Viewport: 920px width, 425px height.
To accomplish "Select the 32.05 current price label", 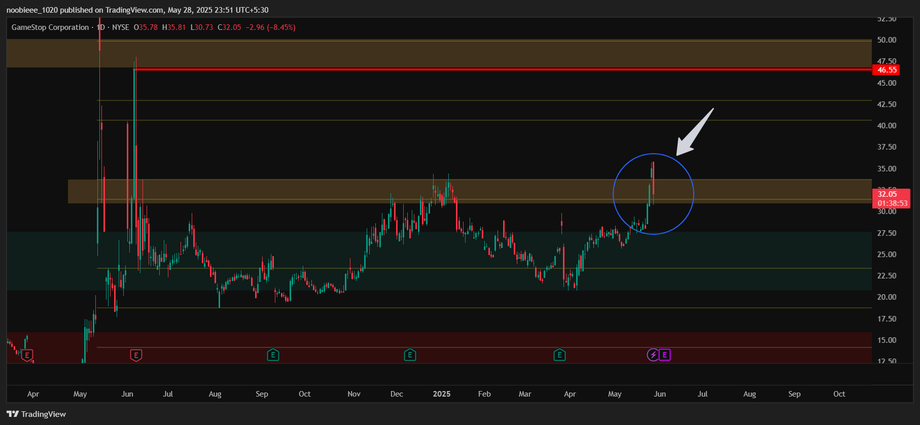I will 888,194.
